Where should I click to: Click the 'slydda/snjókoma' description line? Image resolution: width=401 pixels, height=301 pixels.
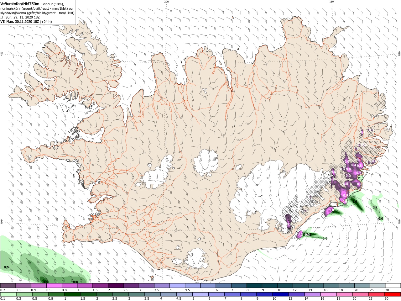(37, 13)
